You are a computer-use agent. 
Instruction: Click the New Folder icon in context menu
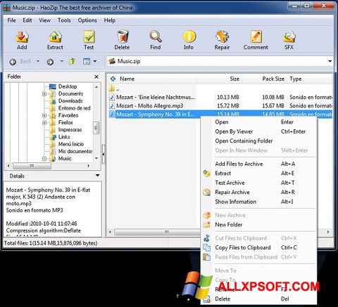click(206, 225)
